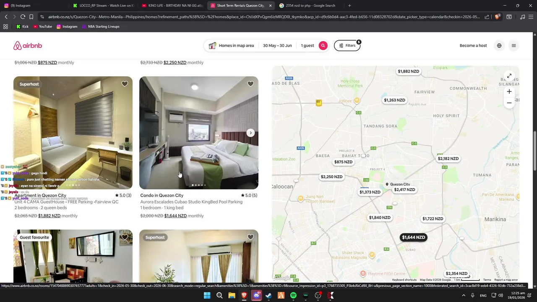Open the Filters button

[347, 46]
